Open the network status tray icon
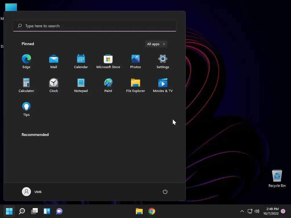Image resolution: width=291 pixels, height=218 pixels. (250, 211)
